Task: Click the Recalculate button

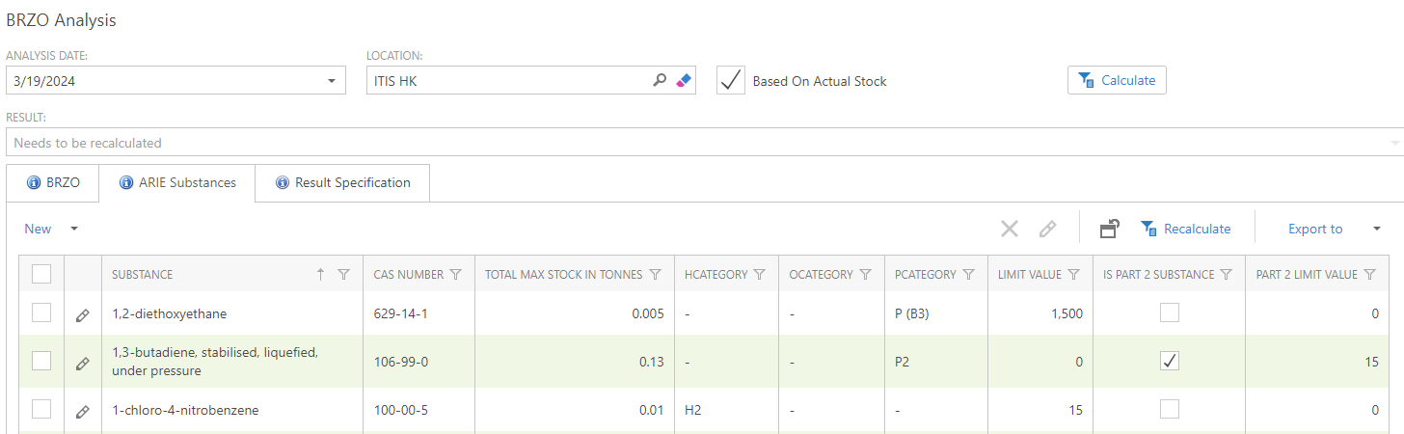Action: [x=1186, y=229]
